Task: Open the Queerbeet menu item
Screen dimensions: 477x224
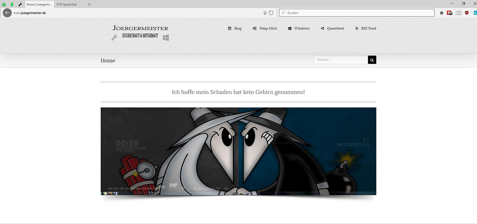Action: point(332,28)
